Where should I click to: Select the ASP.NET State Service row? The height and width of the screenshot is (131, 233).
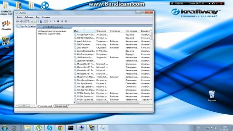pos(112,38)
